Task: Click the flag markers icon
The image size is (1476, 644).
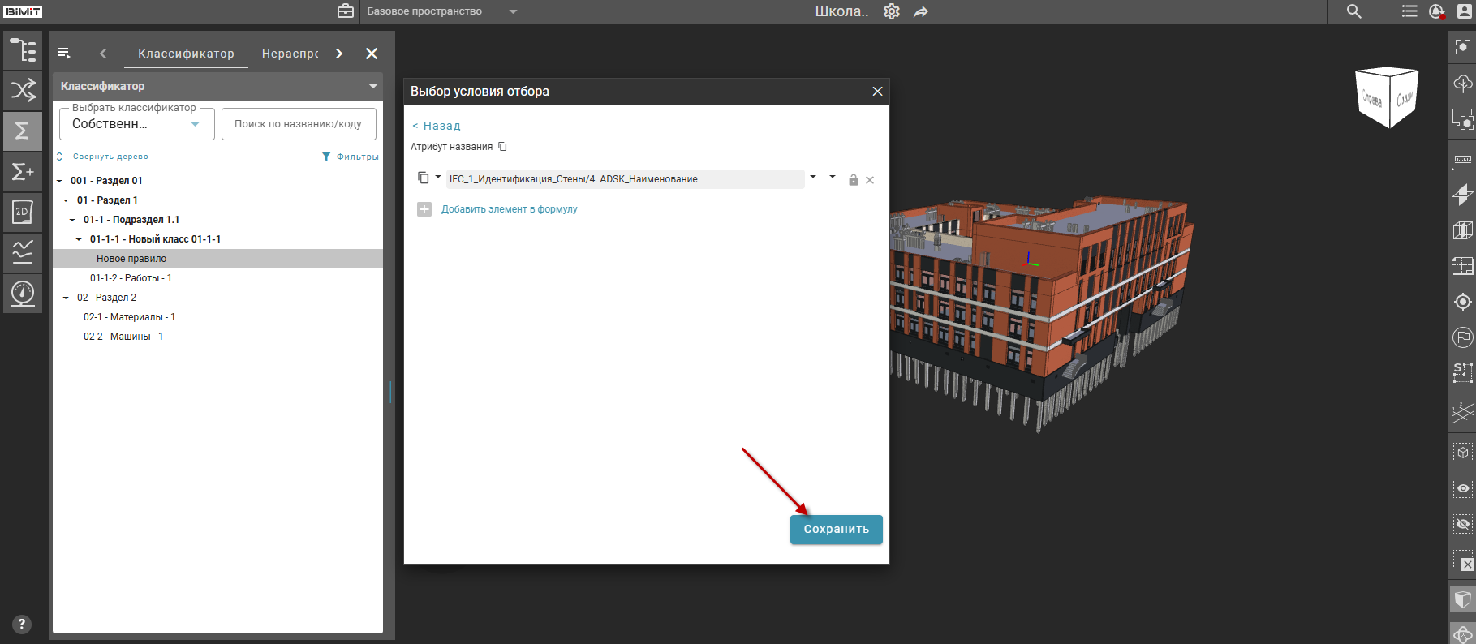Action: (x=1462, y=337)
